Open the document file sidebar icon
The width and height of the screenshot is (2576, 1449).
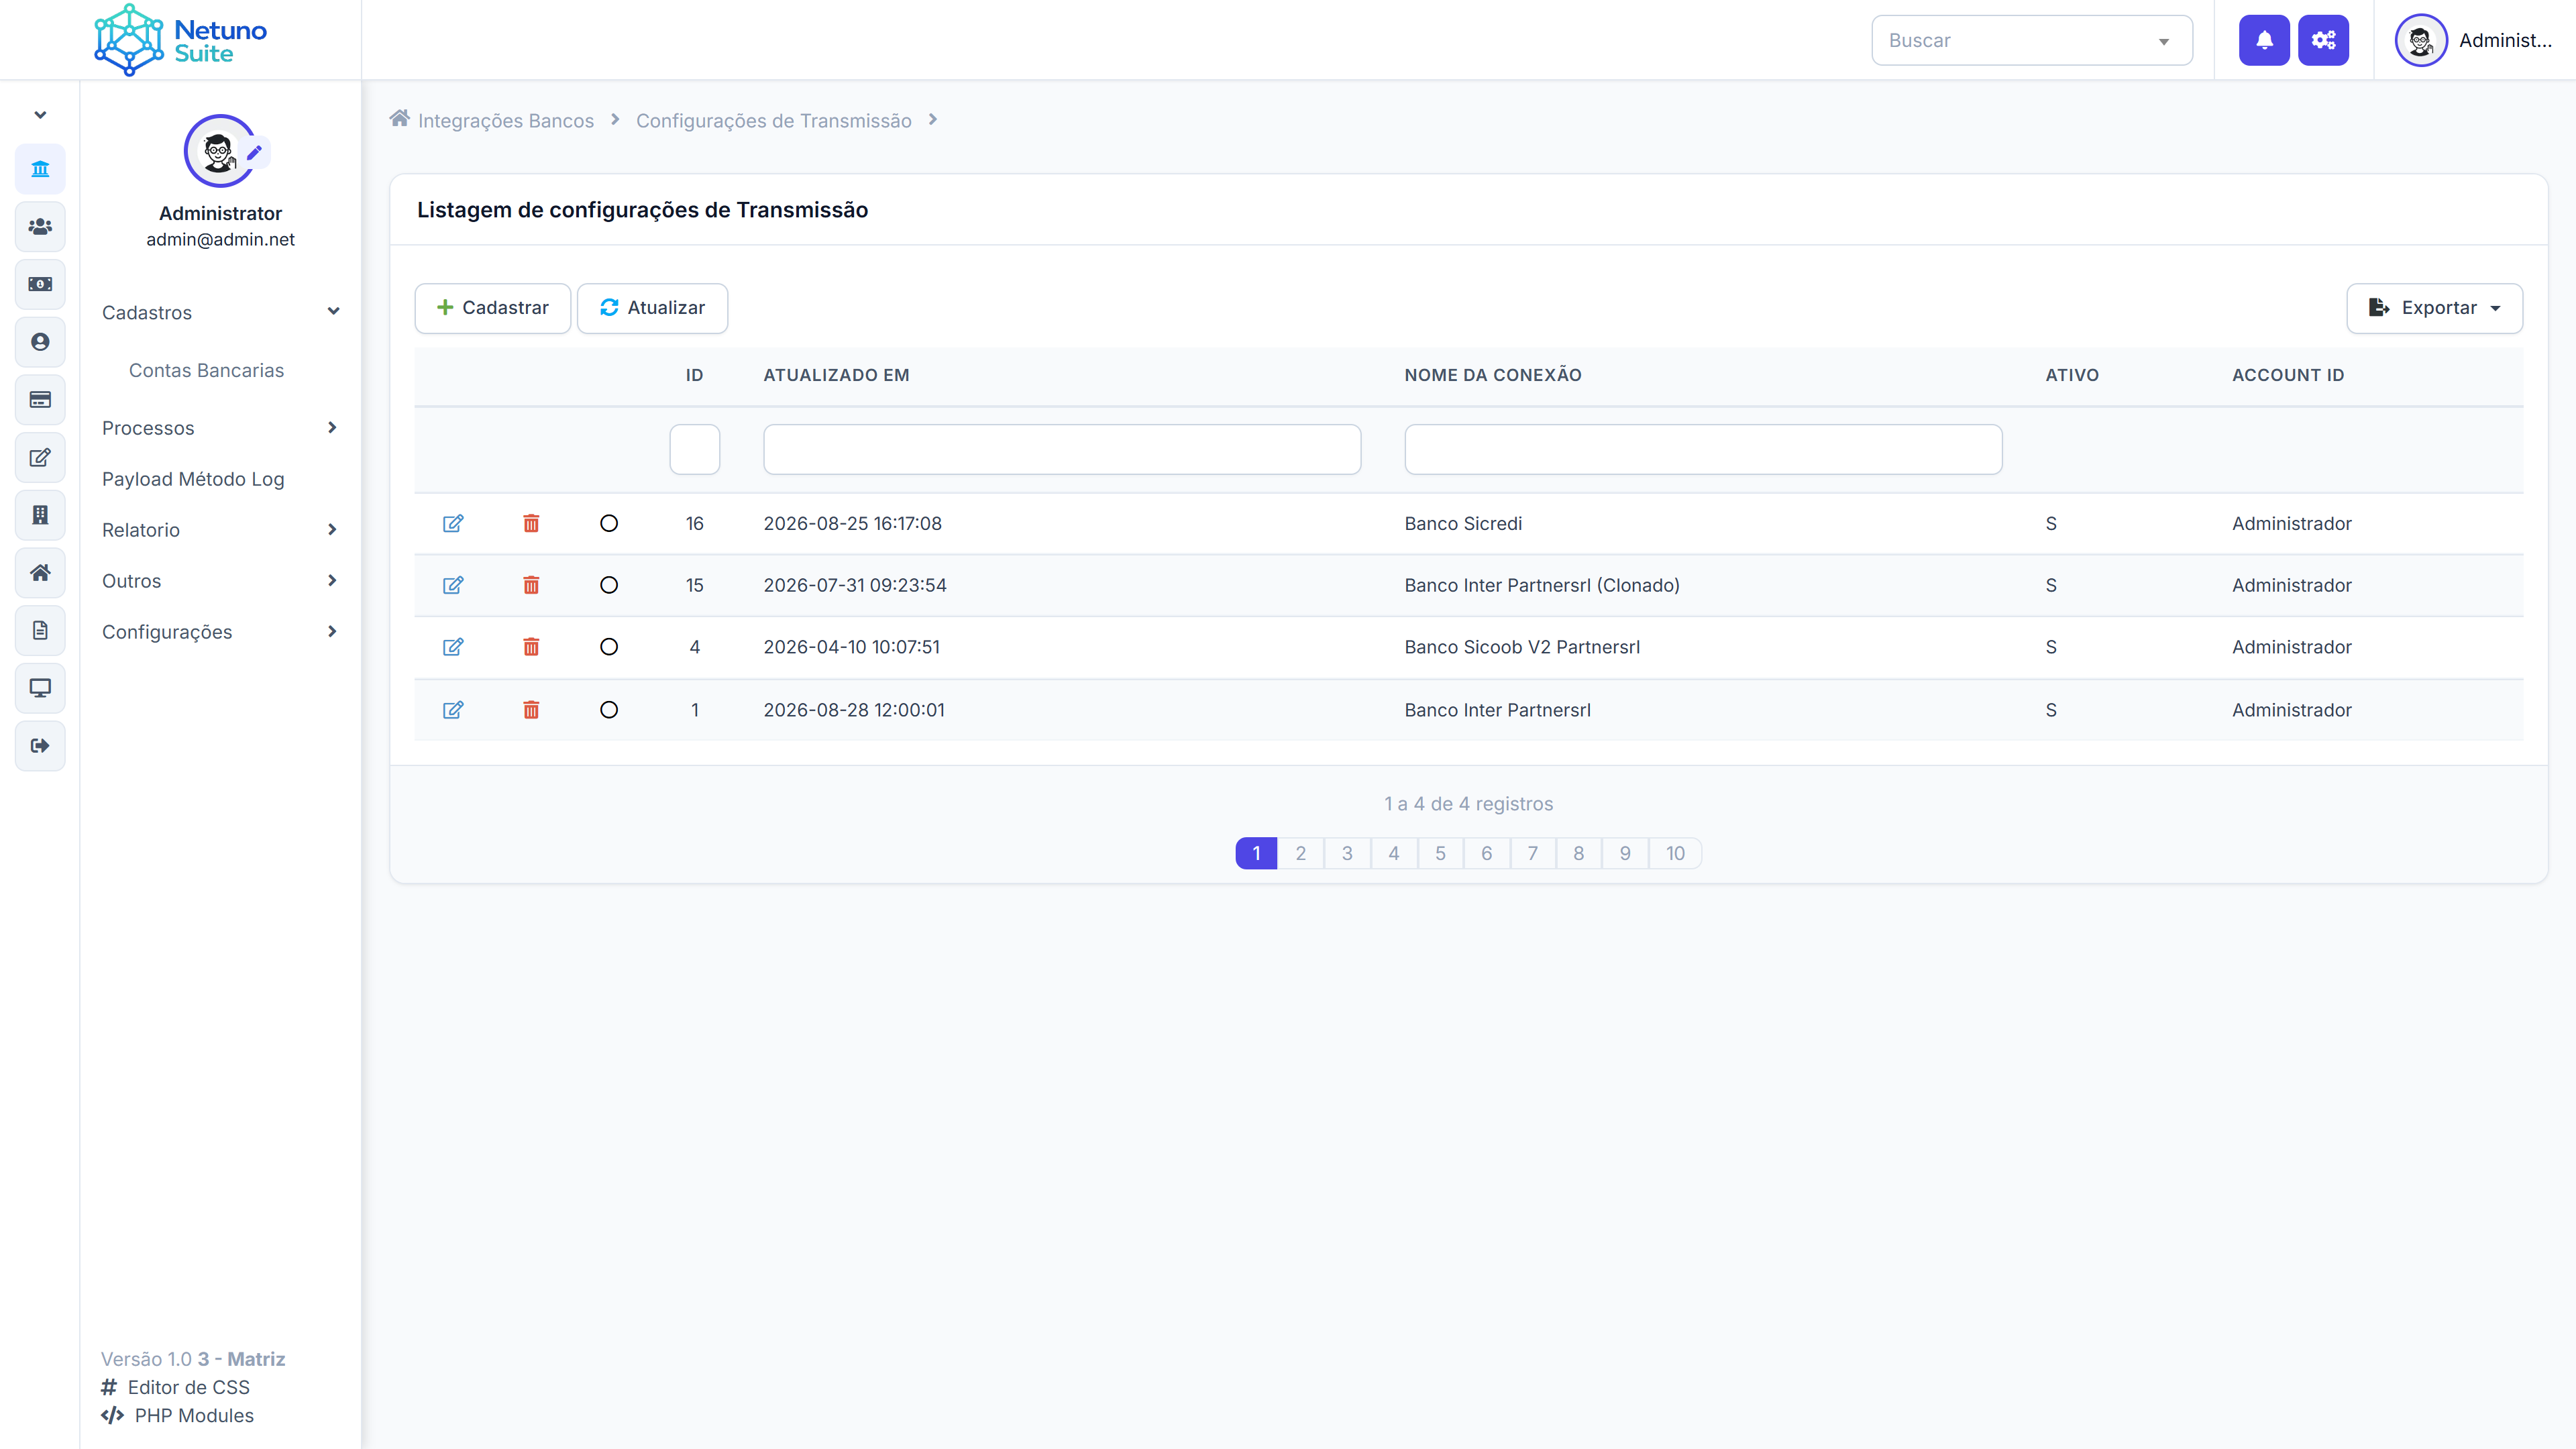pos(40,630)
